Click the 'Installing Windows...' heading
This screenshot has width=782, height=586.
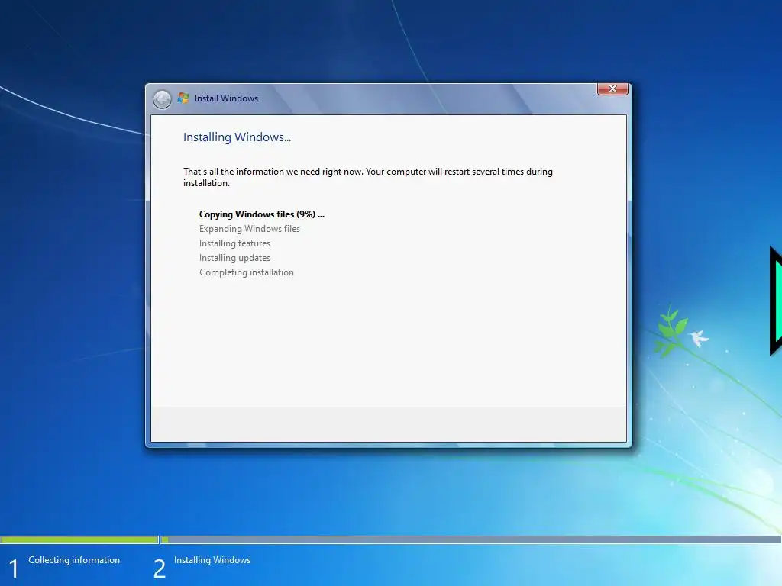(237, 137)
